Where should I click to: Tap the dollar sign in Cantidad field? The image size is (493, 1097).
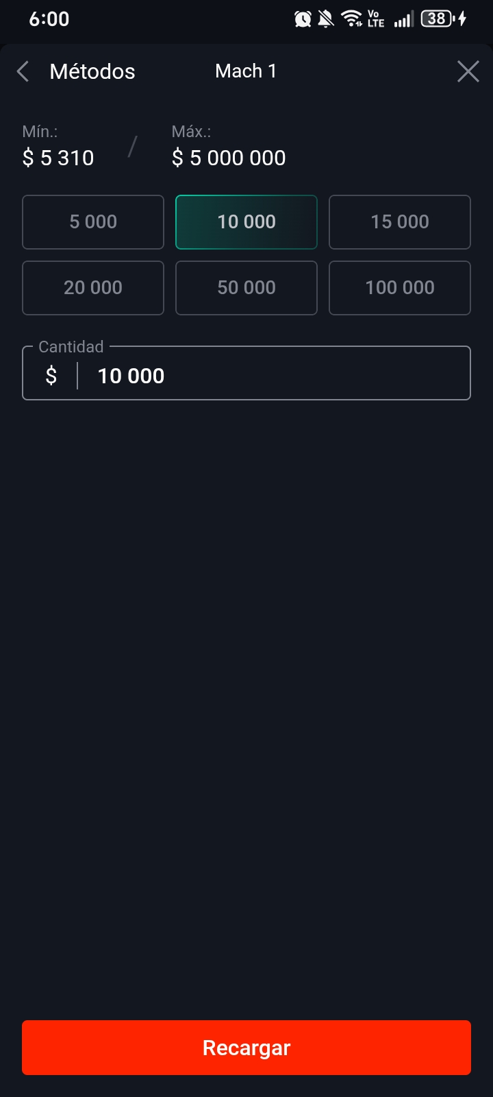coord(51,376)
